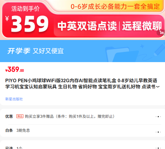Open more options on 已选 row
This screenshot has height=149, width=165.
click(x=158, y=148)
